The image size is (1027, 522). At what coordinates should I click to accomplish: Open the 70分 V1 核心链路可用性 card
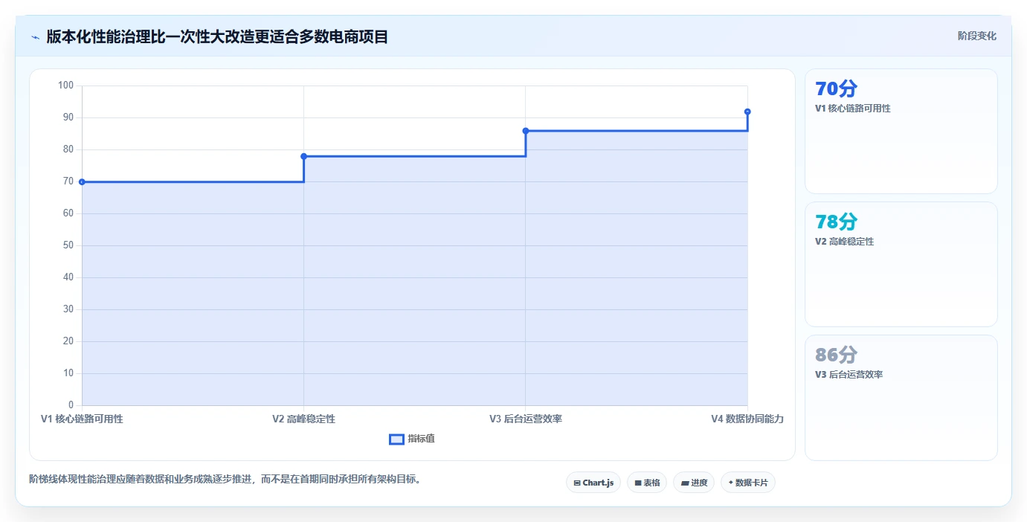point(901,132)
